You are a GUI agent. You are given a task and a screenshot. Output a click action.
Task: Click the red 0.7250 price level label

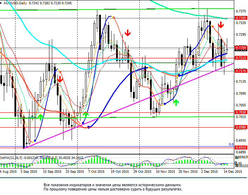click(241, 48)
